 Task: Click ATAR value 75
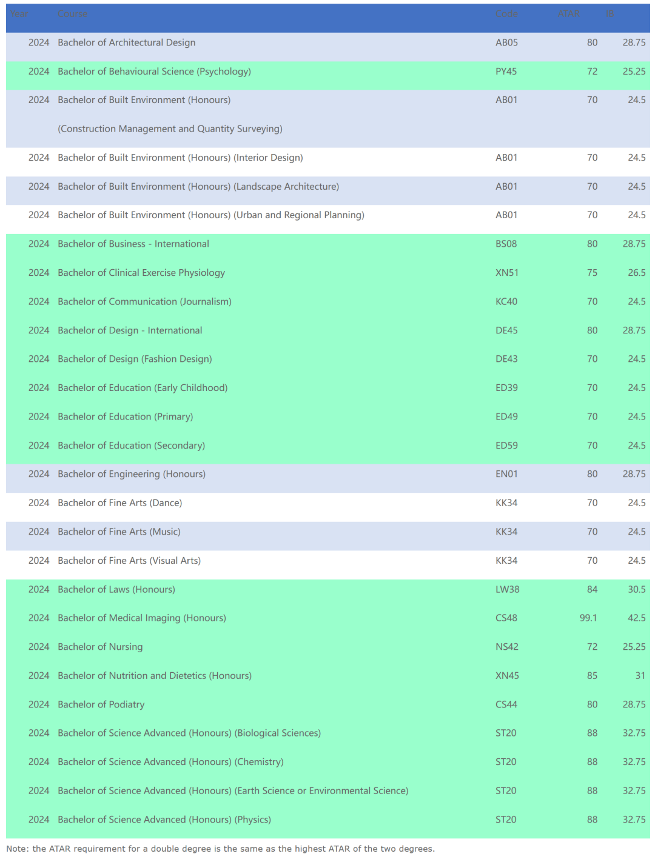click(592, 273)
